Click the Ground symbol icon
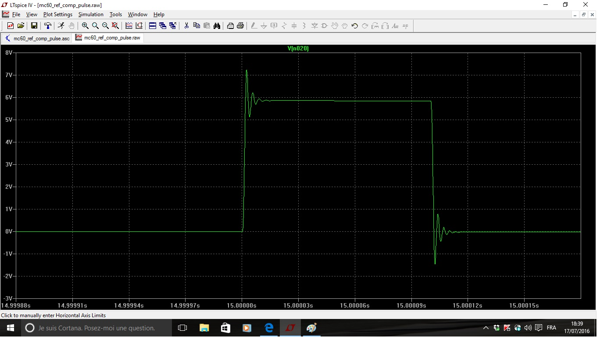Screen dimensions: 600x340 point(264,26)
